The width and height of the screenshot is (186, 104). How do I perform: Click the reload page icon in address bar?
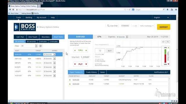(x=129, y=10)
